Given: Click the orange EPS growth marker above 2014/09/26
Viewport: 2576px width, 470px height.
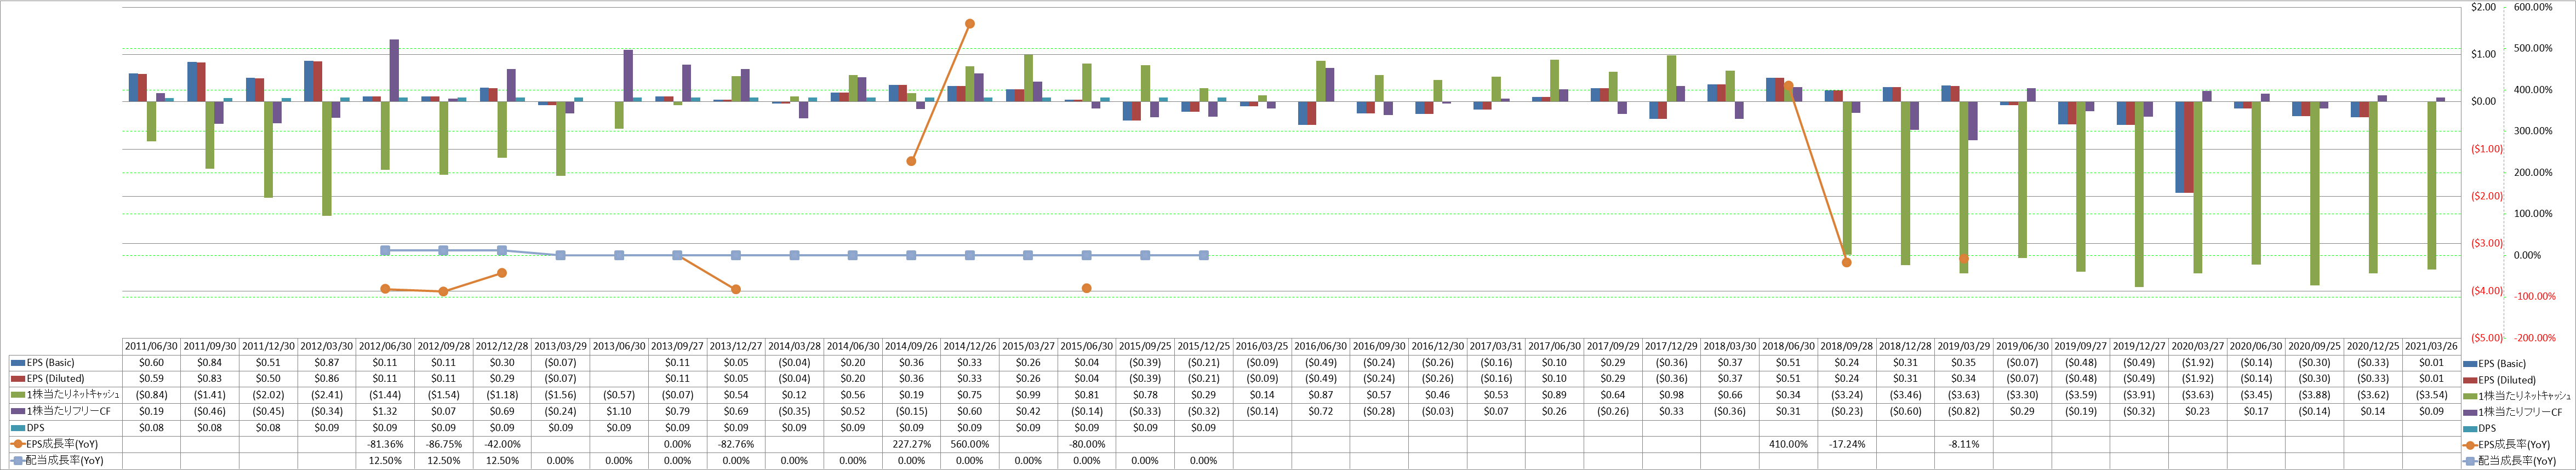Looking at the screenshot, I should (911, 161).
